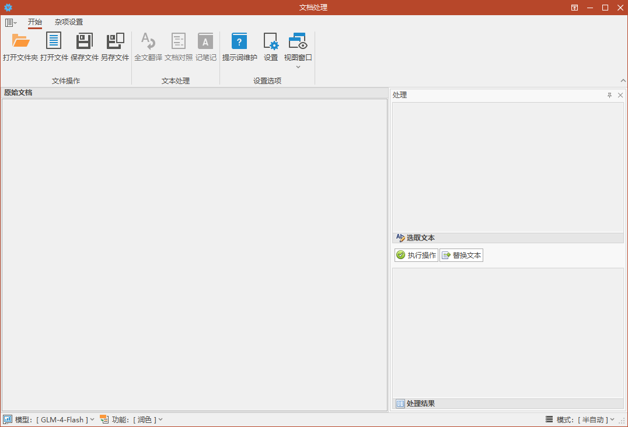The image size is (628, 427).
Task: Click the 打开文件 document icon
Action: click(x=54, y=41)
